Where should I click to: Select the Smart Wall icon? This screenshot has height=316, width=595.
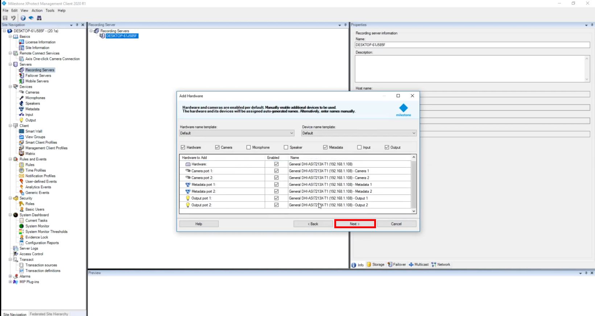[21, 131]
